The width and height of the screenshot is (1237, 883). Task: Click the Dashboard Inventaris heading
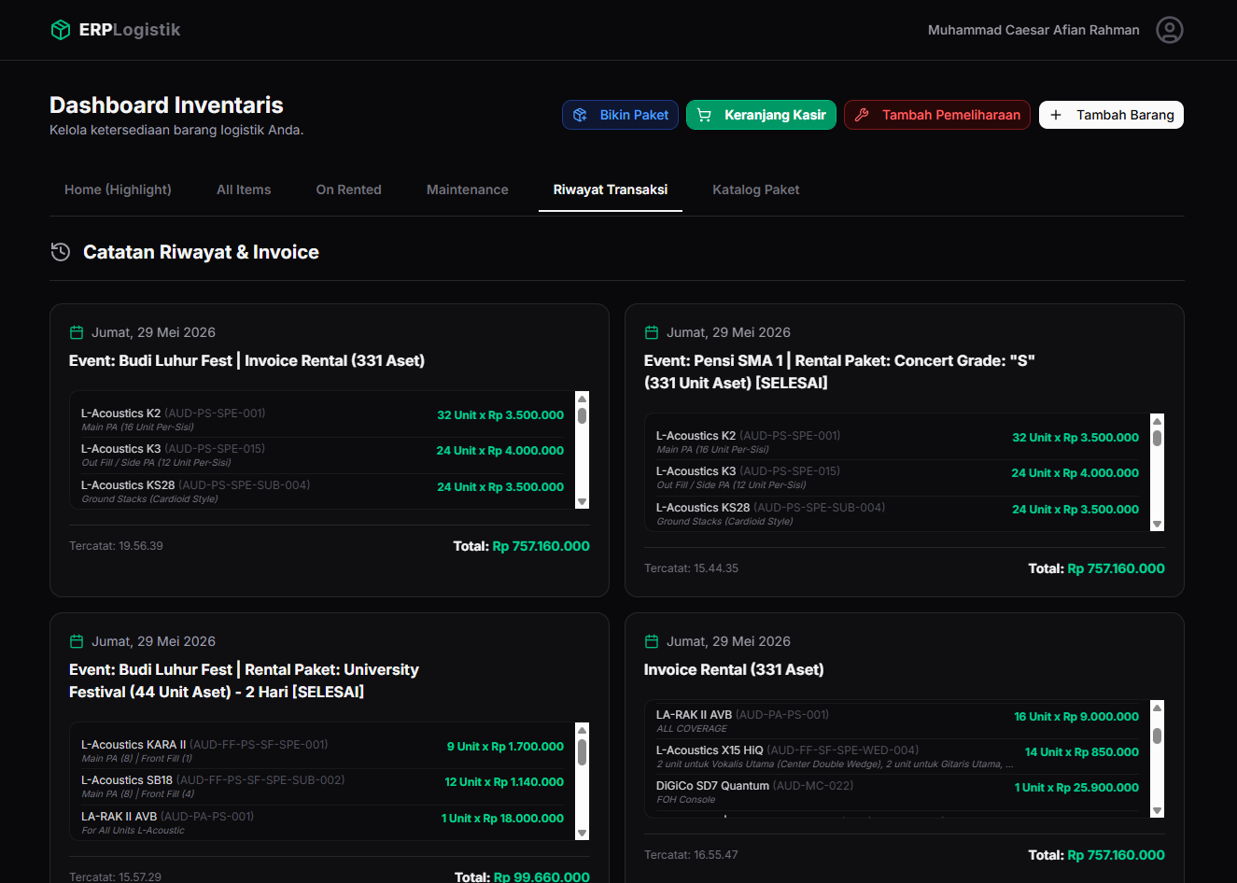(166, 105)
